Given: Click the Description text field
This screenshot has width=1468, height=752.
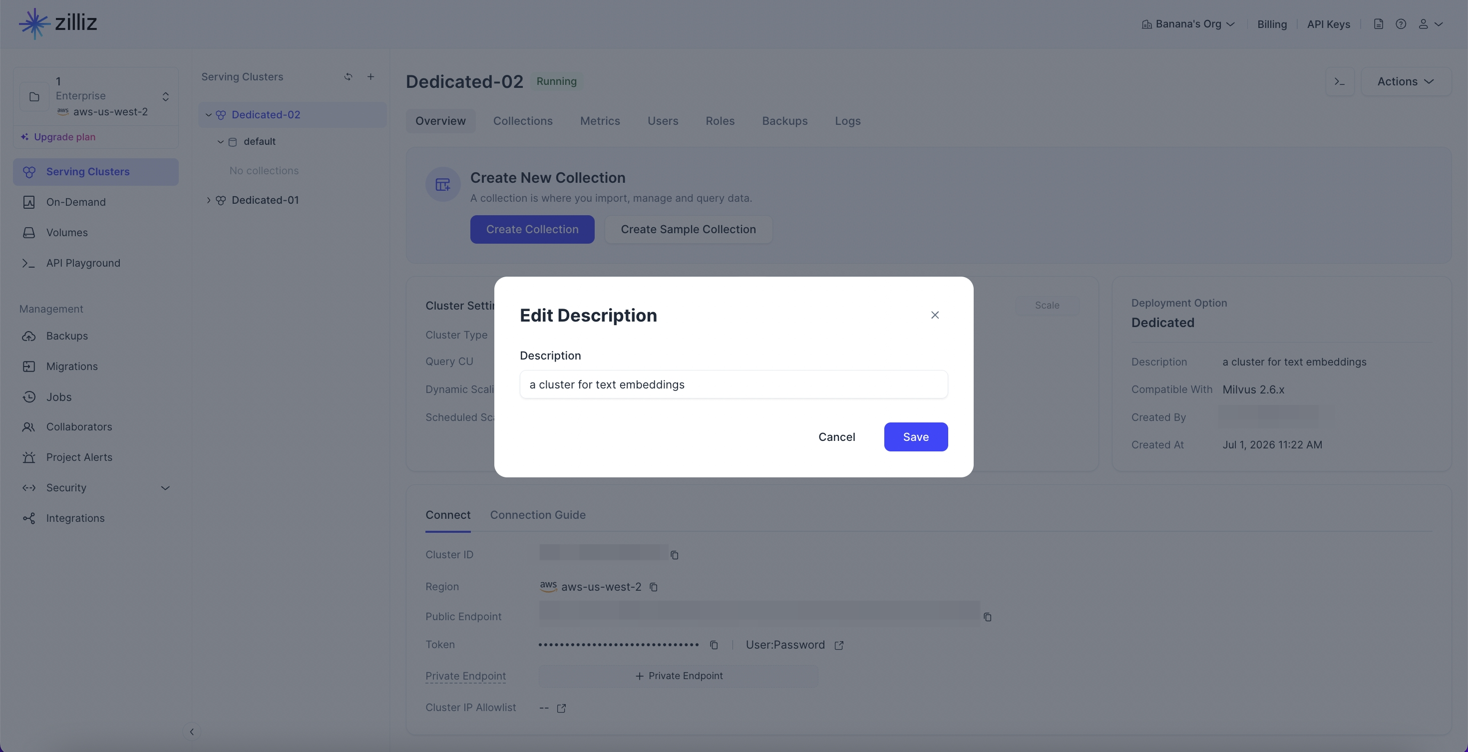Looking at the screenshot, I should [734, 384].
